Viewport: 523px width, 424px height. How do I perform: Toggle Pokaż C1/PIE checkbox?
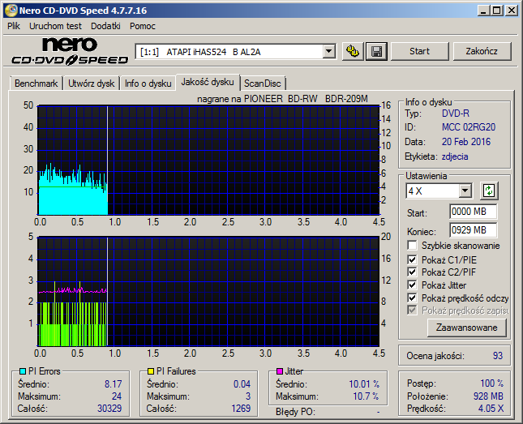pyautogui.click(x=412, y=259)
